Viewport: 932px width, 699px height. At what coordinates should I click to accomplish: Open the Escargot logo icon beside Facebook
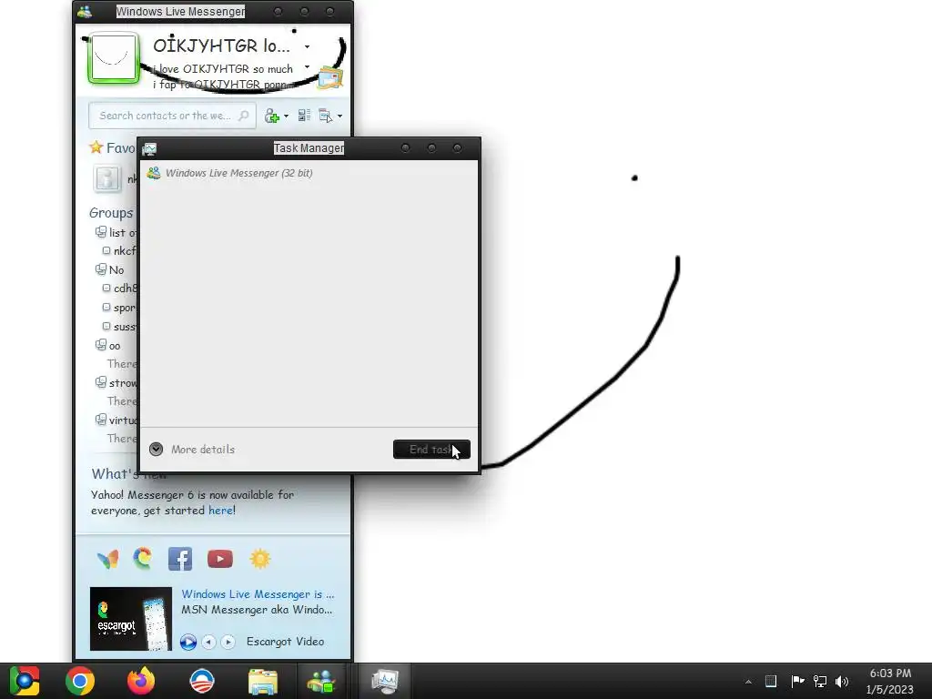(x=143, y=558)
